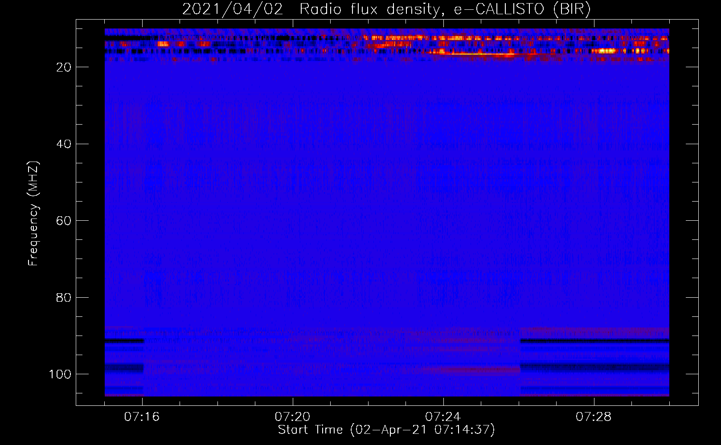The width and height of the screenshot is (721, 445).
Task: Click the 07:16 time tick label
Action: (x=142, y=417)
